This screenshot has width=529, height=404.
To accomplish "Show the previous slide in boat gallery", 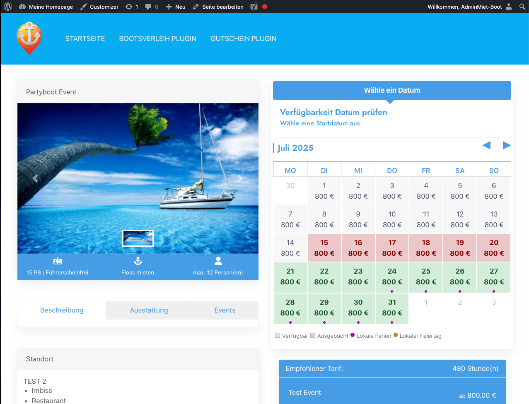I will click(x=36, y=178).
